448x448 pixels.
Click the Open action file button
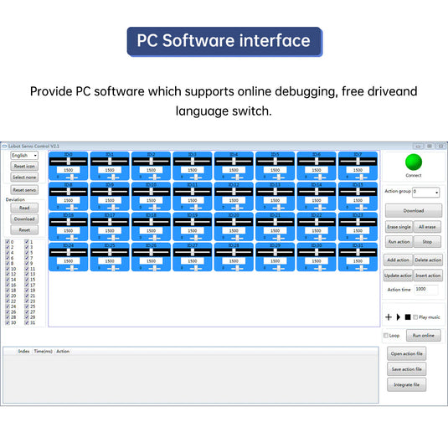pos(407,353)
